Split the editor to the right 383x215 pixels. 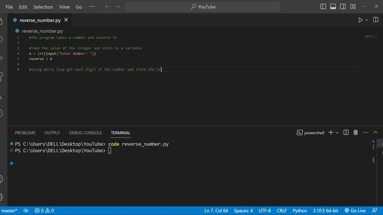click(x=375, y=20)
